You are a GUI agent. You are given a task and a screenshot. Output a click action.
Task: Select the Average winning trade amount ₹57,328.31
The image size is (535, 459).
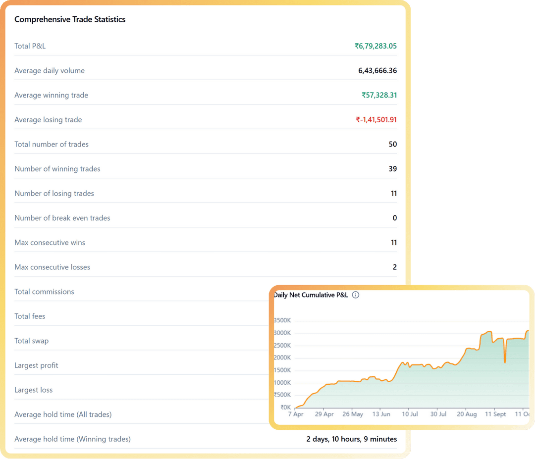click(x=379, y=95)
